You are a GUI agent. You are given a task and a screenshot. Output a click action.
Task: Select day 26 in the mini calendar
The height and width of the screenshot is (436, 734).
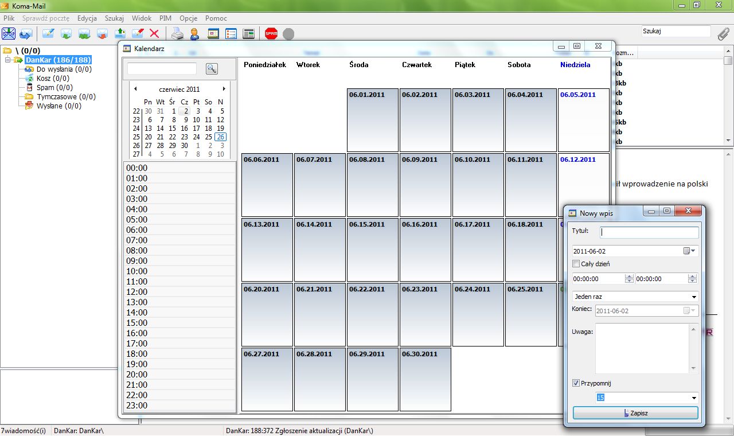pyautogui.click(x=221, y=137)
